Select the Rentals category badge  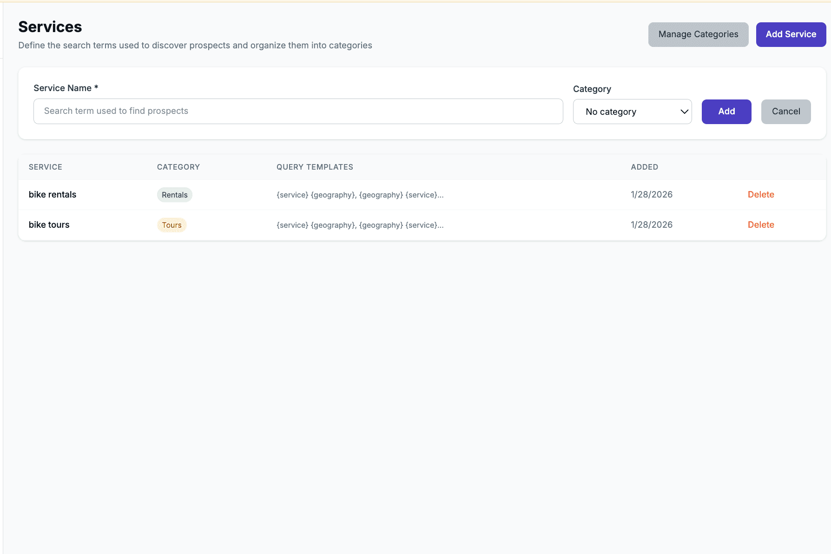tap(174, 195)
